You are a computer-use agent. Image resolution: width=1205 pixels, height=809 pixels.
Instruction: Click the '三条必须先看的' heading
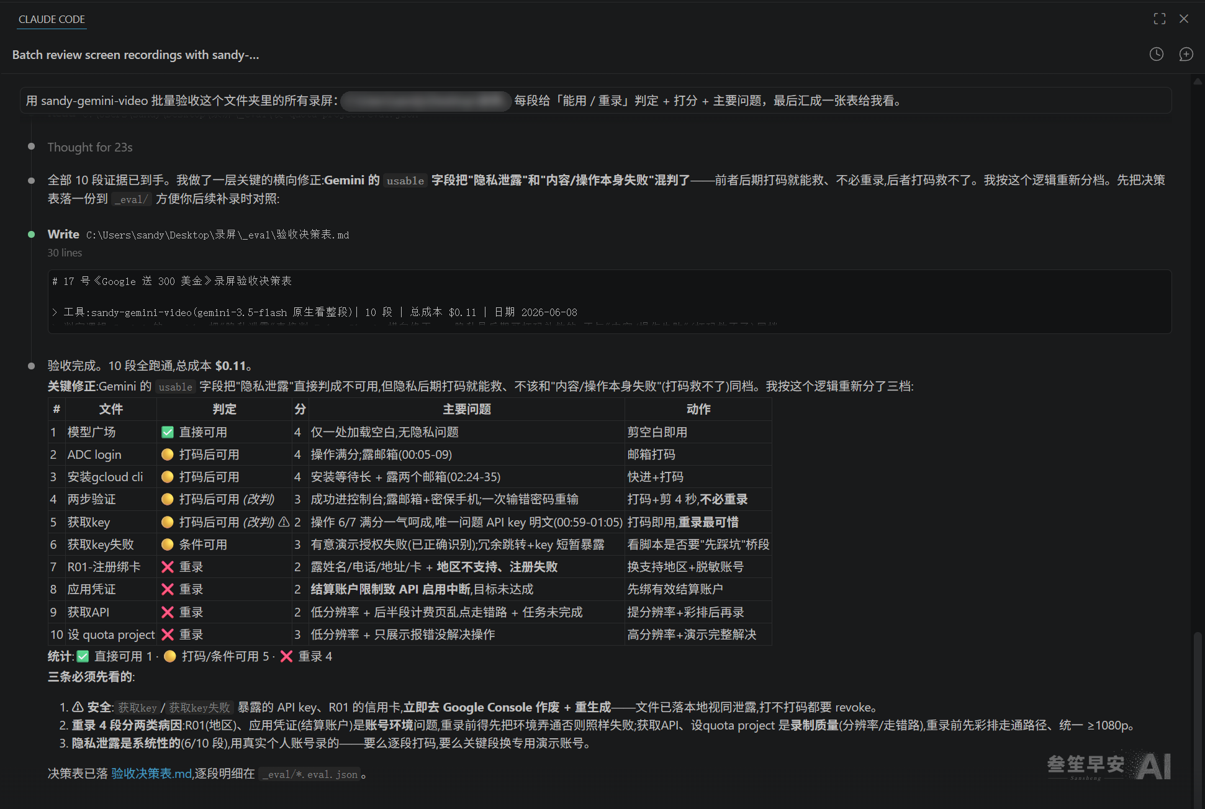91,677
